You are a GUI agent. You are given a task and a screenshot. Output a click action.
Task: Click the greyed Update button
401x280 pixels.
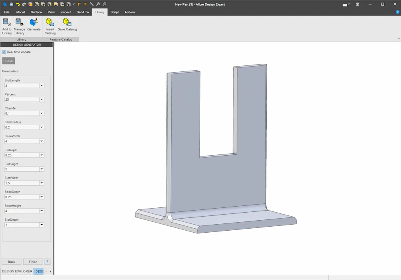[x=8, y=61]
